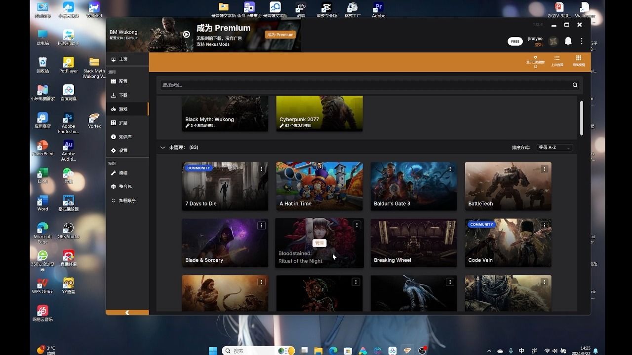632x355 pixels.
Task: Select the Code Vein game card
Action: pos(508,243)
